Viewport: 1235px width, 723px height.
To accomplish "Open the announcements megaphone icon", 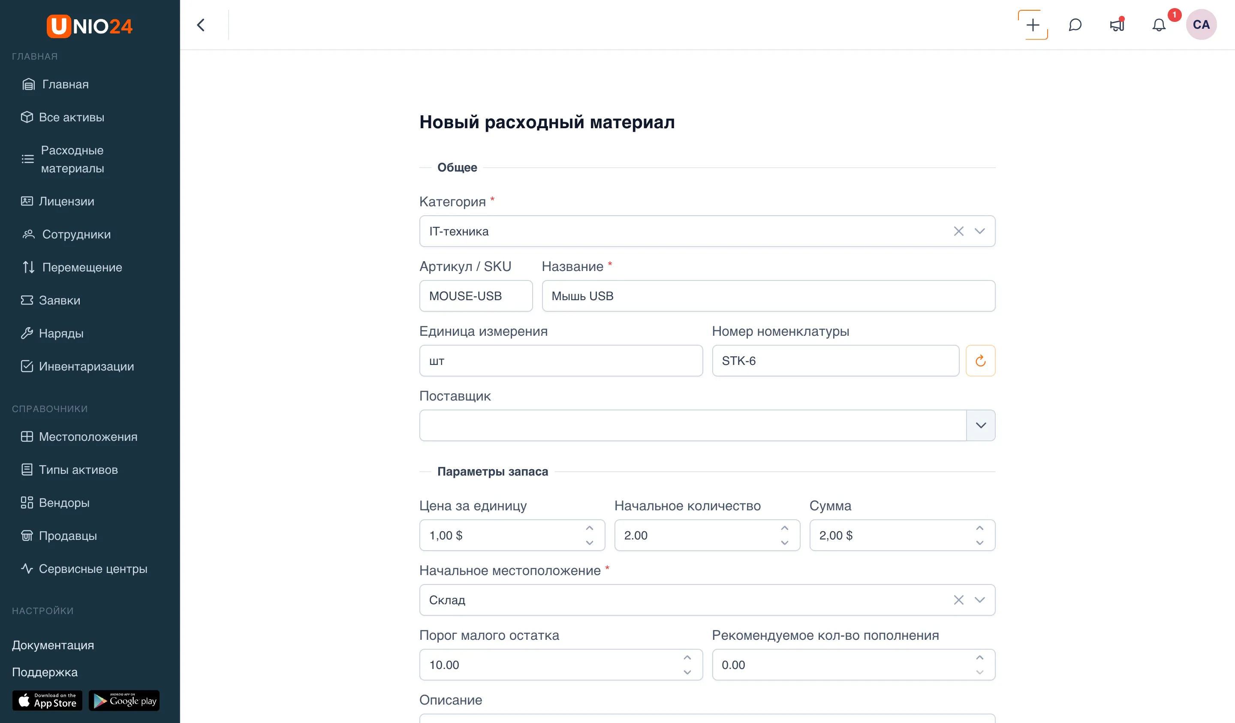I will pos(1117,25).
